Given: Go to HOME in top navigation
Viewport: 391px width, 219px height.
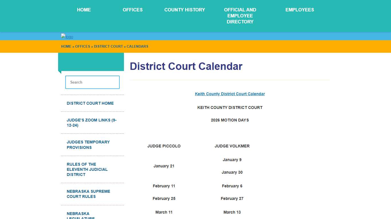Looking at the screenshot, I should click(84, 10).
